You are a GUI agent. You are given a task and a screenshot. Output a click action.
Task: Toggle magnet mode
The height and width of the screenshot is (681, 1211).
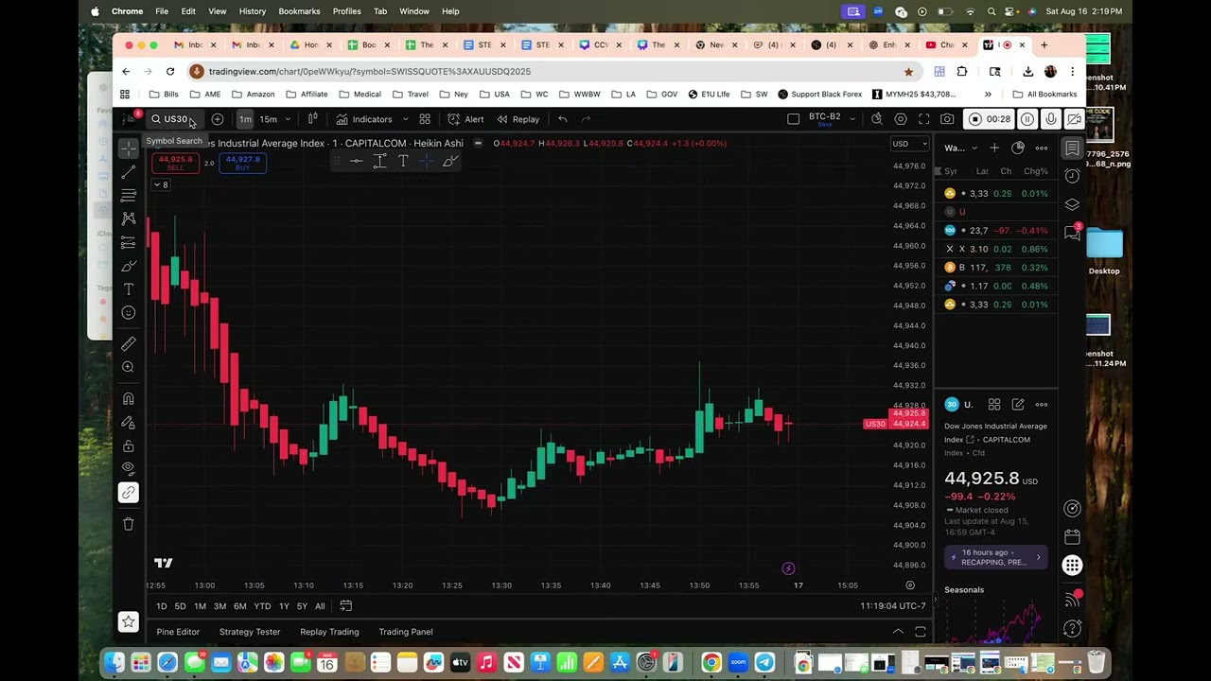click(x=129, y=398)
